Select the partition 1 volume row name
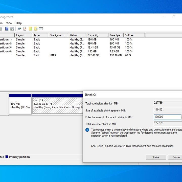This screenshot has height=182, width=182. click(x=6, y=39)
